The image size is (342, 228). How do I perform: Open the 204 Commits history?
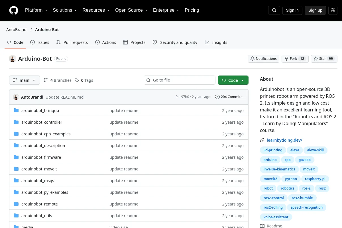[x=229, y=97]
